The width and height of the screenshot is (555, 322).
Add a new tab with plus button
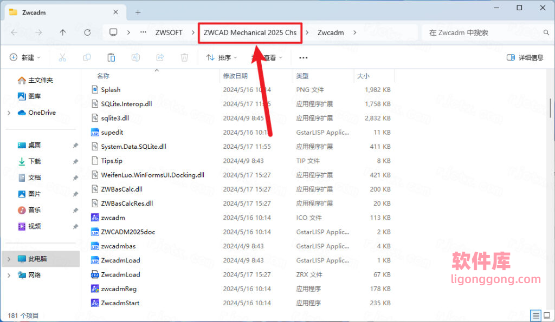point(138,12)
